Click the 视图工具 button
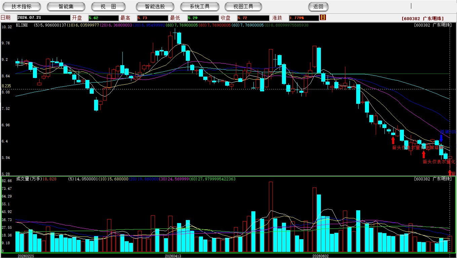 (x=244, y=6)
